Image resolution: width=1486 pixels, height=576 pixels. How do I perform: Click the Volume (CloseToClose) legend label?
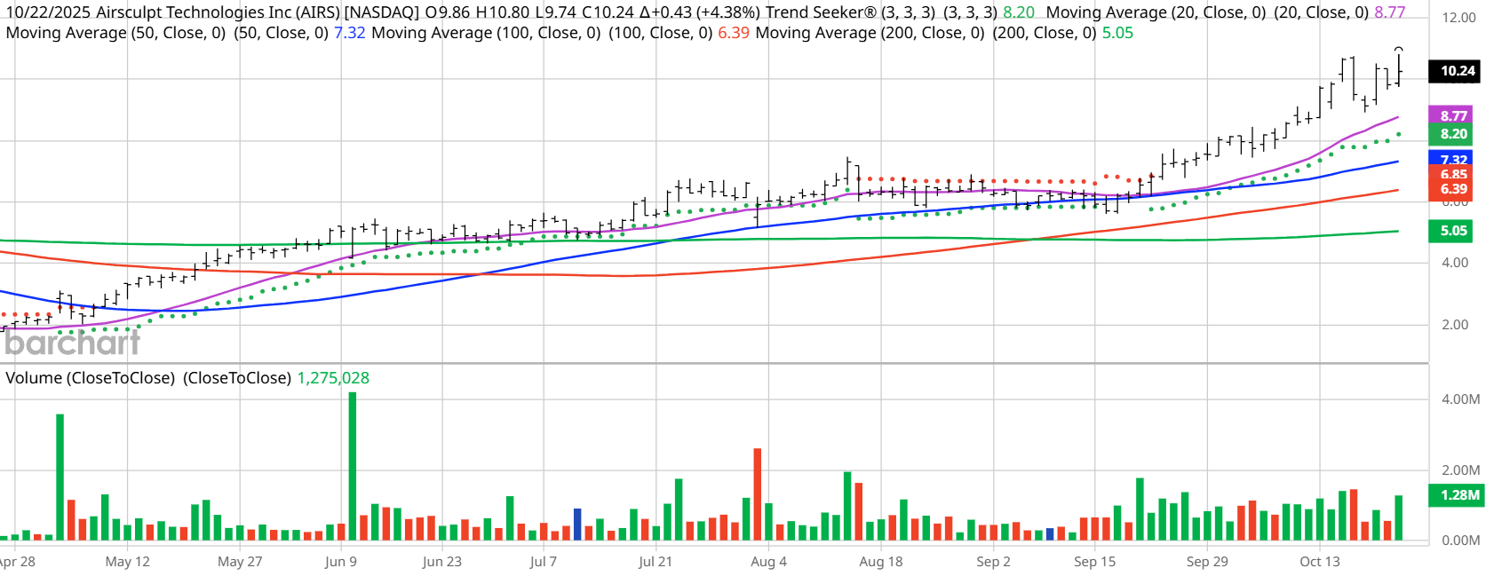91,378
